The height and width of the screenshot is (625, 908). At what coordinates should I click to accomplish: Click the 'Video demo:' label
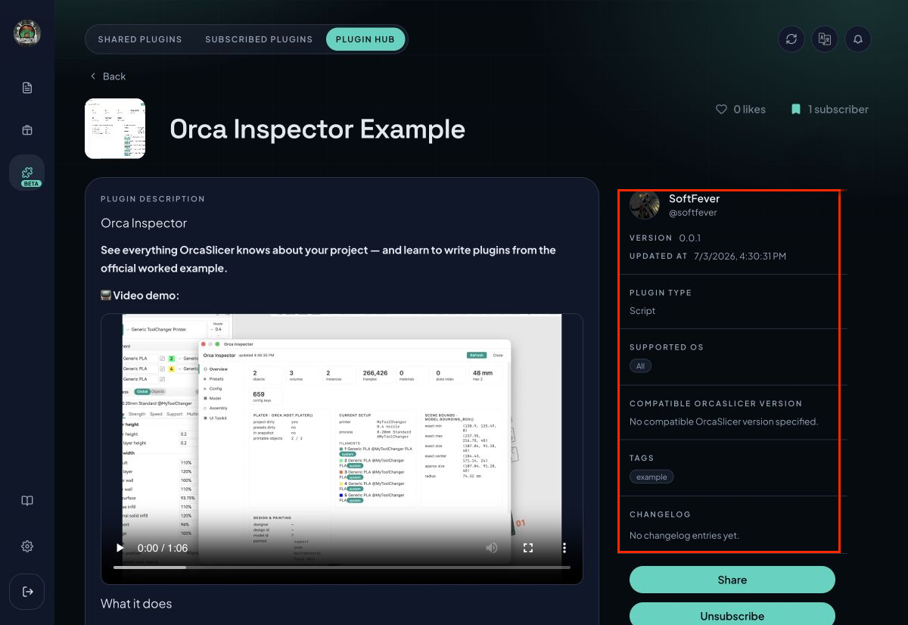point(146,295)
